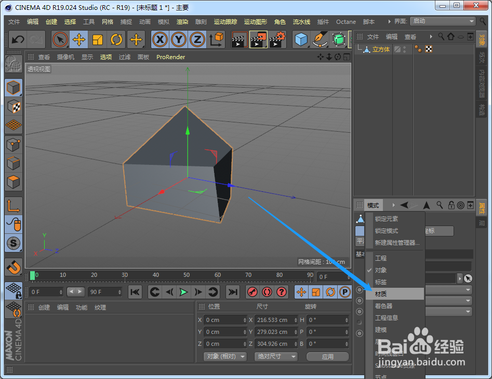Open material manager 创建 menu

44,307
